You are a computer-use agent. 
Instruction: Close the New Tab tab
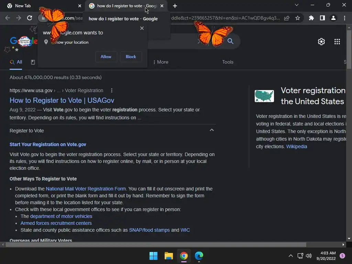pos(80,6)
